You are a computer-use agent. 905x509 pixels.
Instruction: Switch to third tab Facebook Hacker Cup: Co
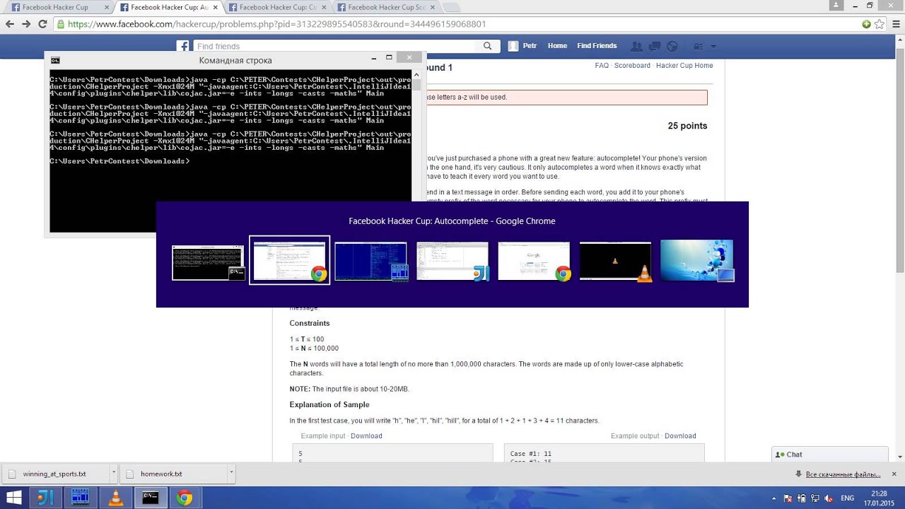click(x=277, y=7)
